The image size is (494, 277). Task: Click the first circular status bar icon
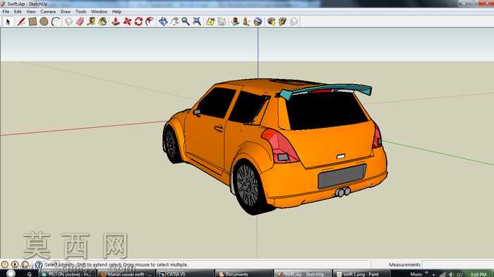point(5,264)
